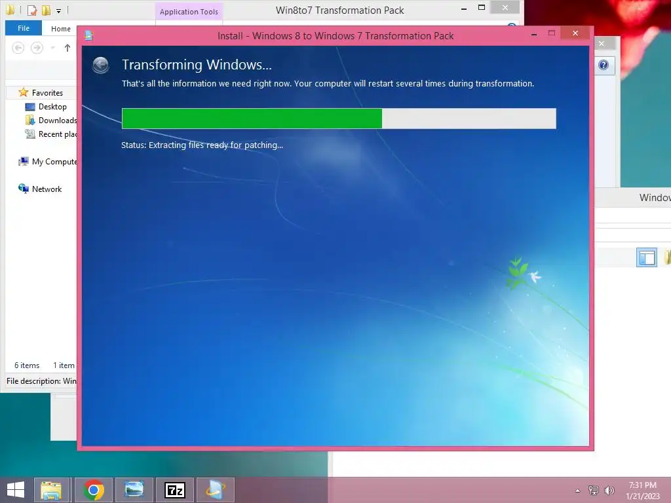This screenshot has height=503, width=671.
Task: Click '6 items' in Explorer status bar
Action: 27,365
